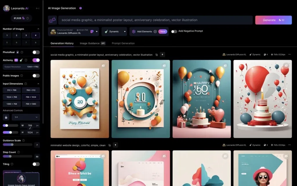Open the Dynamic style dropdown
Viewport: 297px width, 186px height.
pos(114,31)
